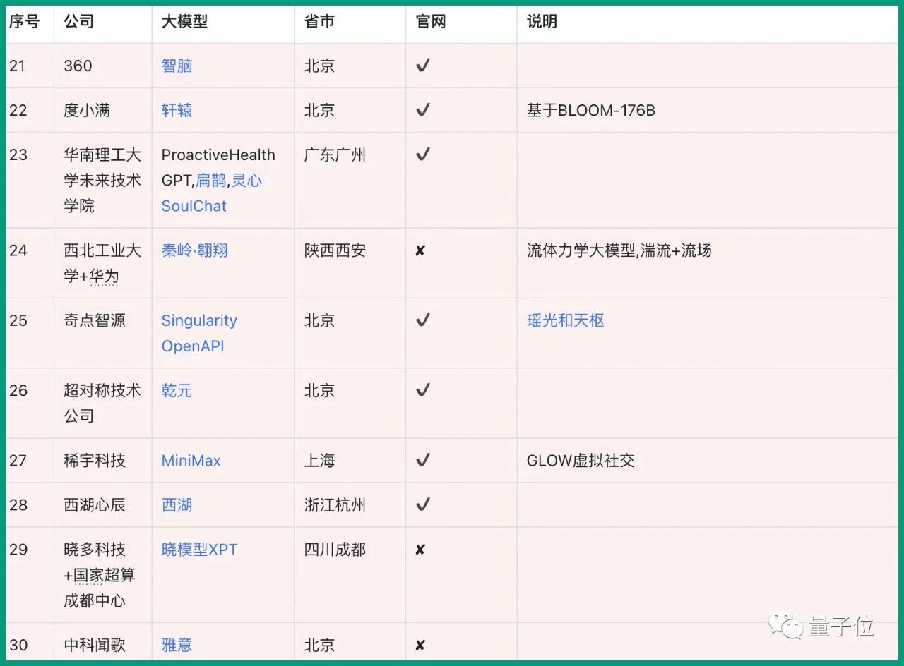904x666 pixels.
Task: Select the 西北工业大学+华为 cell
Action: [102, 263]
